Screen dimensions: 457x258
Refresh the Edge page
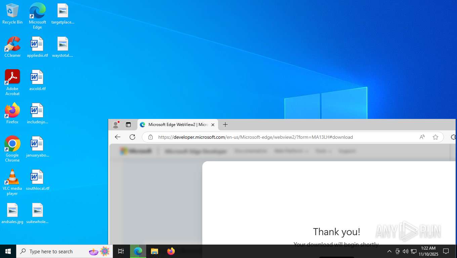coord(132,137)
